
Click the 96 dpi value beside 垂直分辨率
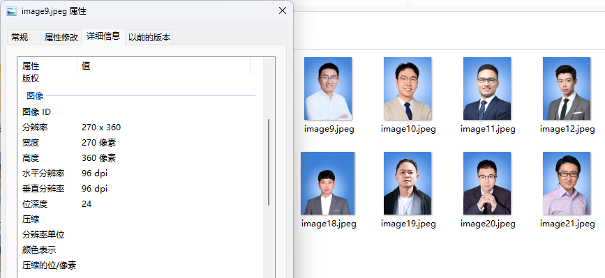coord(94,189)
